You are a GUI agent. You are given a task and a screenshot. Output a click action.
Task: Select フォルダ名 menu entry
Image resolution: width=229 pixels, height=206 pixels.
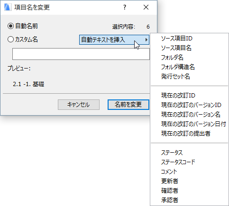189,58
